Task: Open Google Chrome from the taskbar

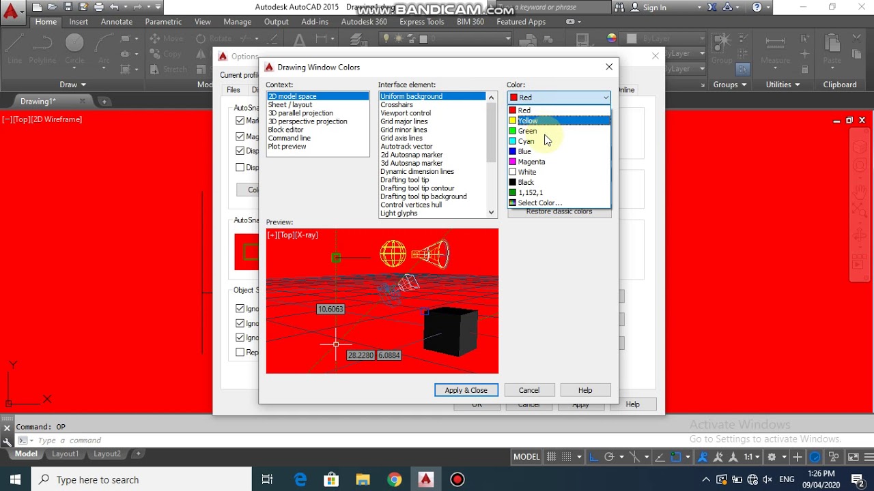Action: pyautogui.click(x=395, y=479)
